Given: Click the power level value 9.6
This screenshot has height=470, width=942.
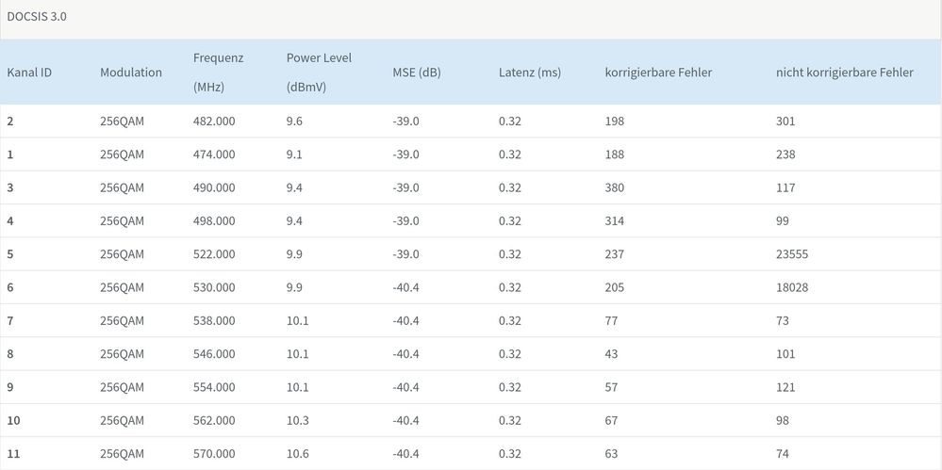Looking at the screenshot, I should [x=295, y=122].
